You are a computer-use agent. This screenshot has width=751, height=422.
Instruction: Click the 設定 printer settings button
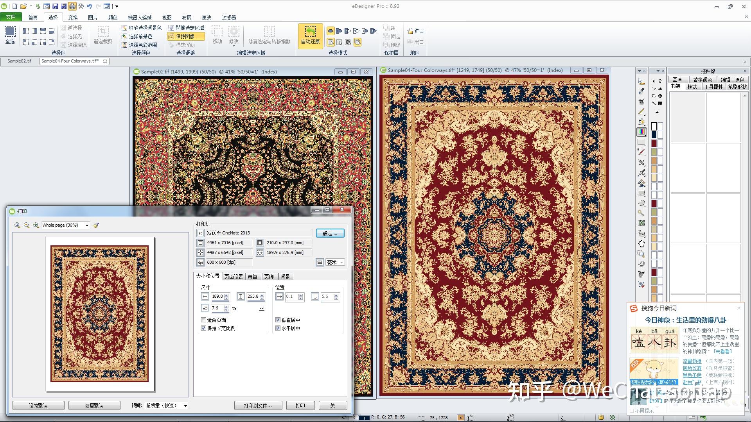click(x=330, y=233)
